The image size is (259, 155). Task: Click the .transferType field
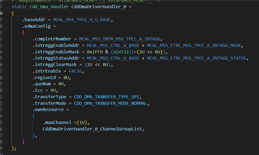(x=49, y=97)
